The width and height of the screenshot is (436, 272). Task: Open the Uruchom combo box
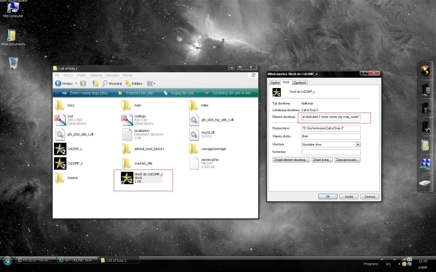[331, 145]
